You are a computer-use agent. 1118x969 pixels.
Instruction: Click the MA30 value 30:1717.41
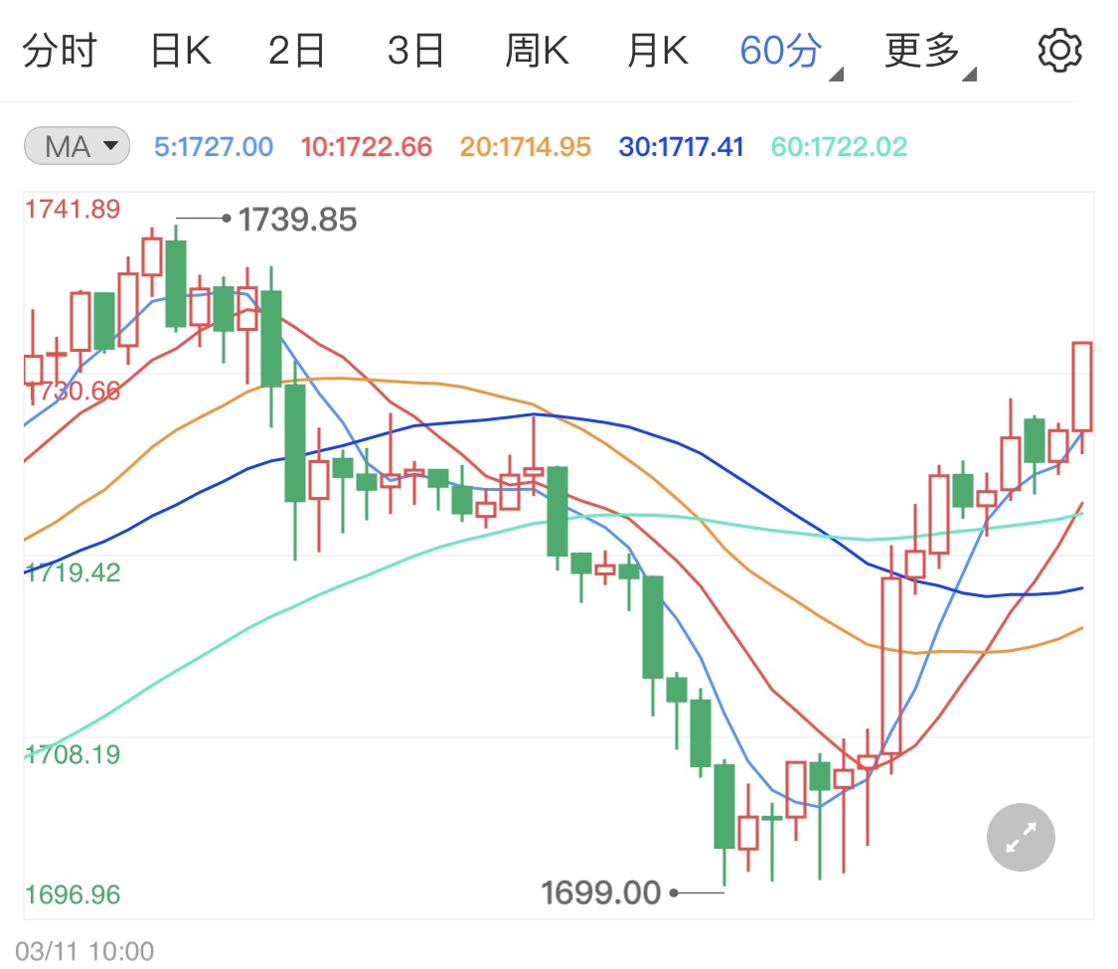[682, 147]
